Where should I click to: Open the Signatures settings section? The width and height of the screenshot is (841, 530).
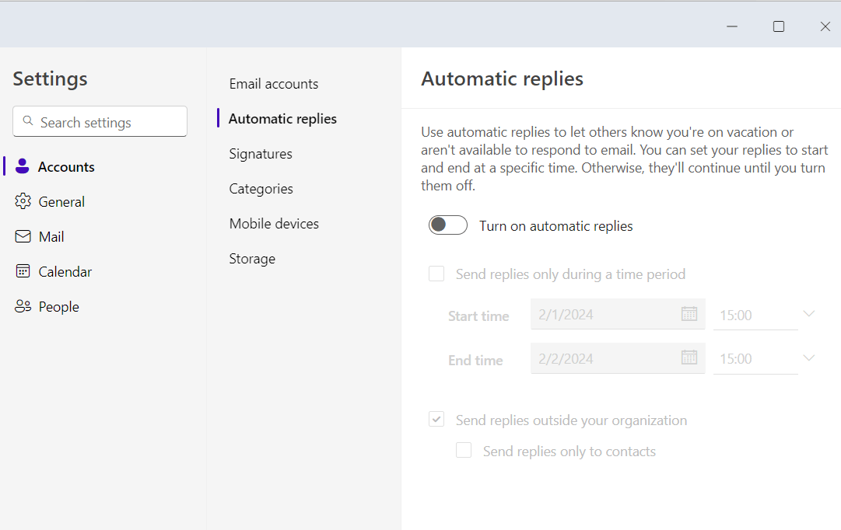pyautogui.click(x=261, y=154)
